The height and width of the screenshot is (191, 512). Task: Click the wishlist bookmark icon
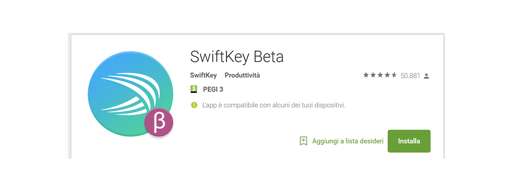[x=303, y=141]
